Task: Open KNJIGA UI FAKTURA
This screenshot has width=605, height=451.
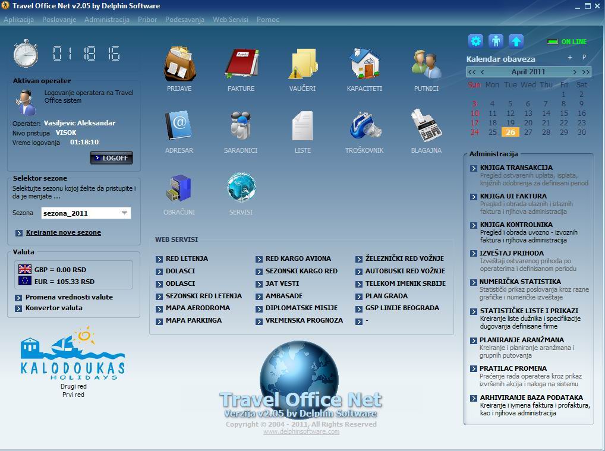Action: pos(513,196)
